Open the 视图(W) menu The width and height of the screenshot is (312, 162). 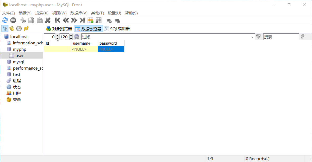tap(59, 13)
